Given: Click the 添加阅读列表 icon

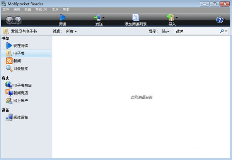Looking at the screenshot, I should tap(136, 17).
